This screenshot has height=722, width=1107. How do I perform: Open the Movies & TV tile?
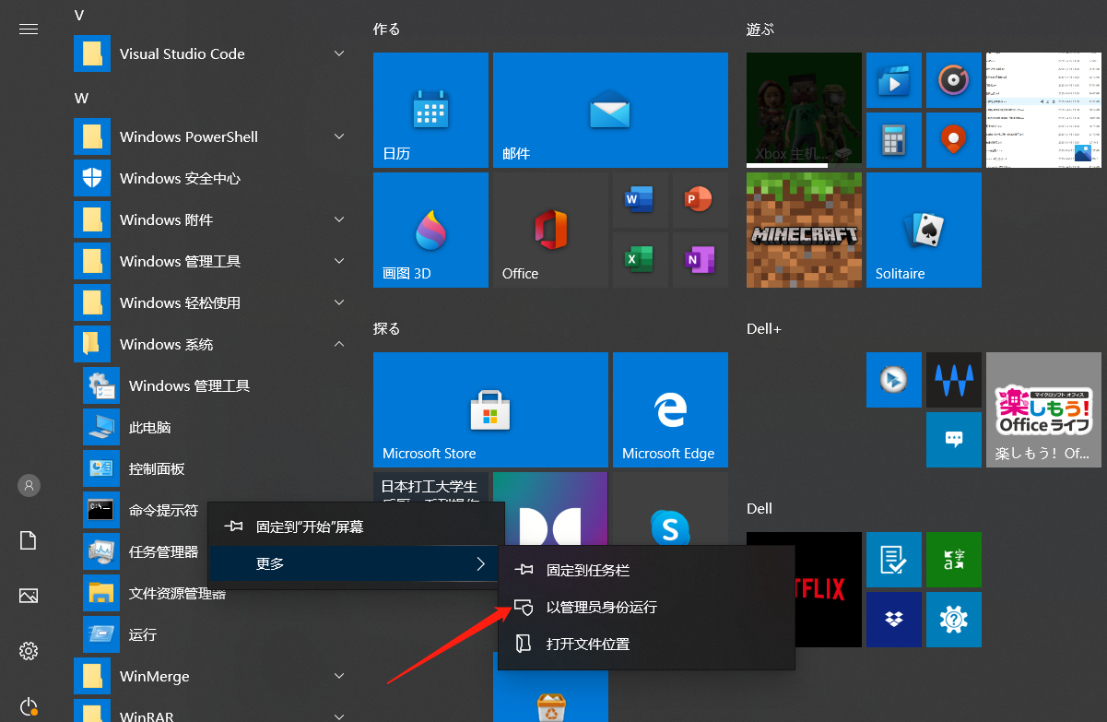point(894,79)
